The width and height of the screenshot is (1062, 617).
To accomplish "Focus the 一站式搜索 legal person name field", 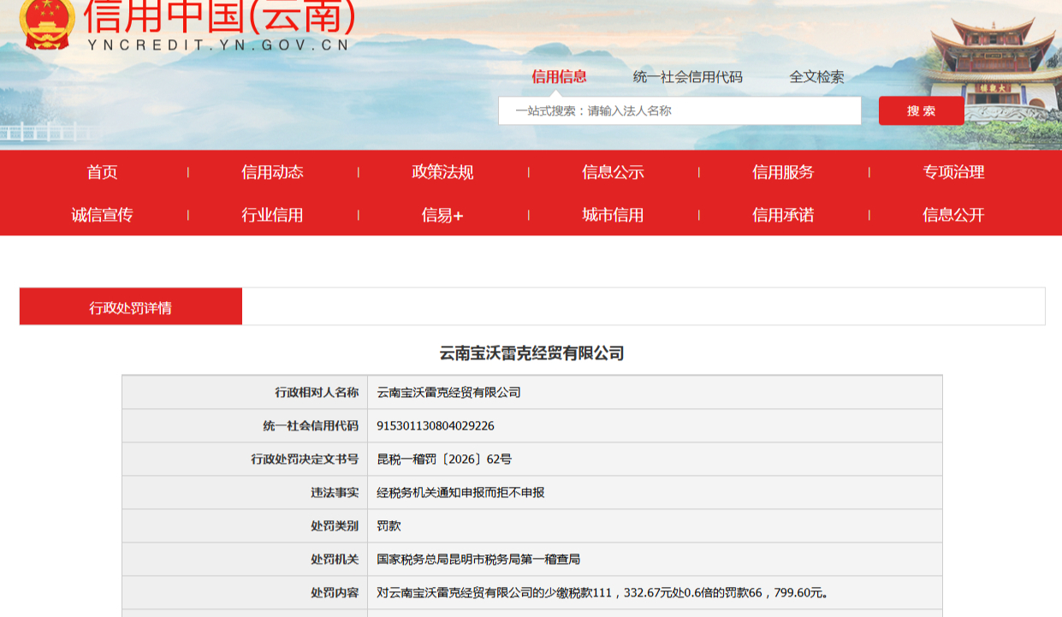I will point(679,110).
